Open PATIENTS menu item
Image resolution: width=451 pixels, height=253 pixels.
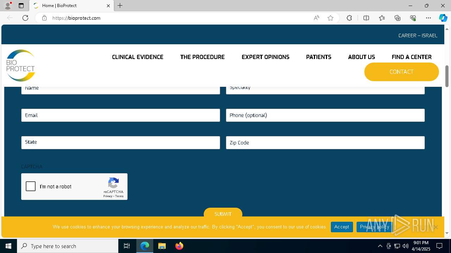coord(319,57)
